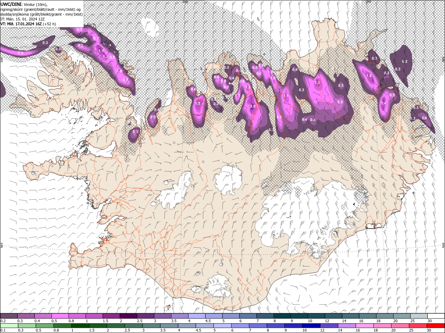Click the '64N' latitude label at the right edge
The height and width of the screenshot is (333, 445).
(443, 246)
